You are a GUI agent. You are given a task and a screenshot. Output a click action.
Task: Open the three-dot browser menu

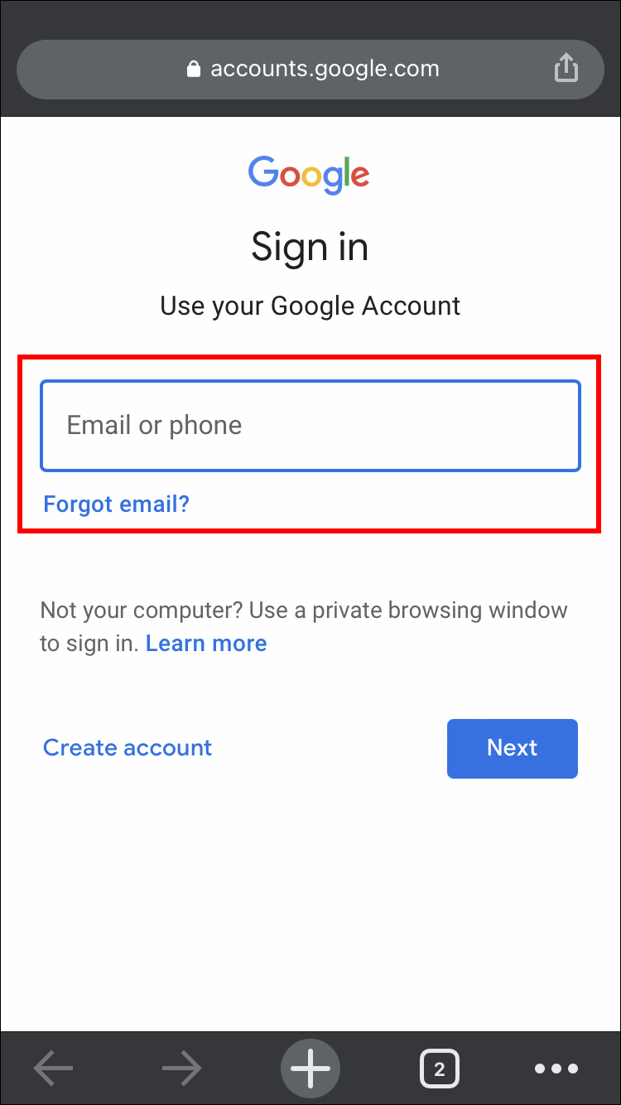[x=556, y=1069]
